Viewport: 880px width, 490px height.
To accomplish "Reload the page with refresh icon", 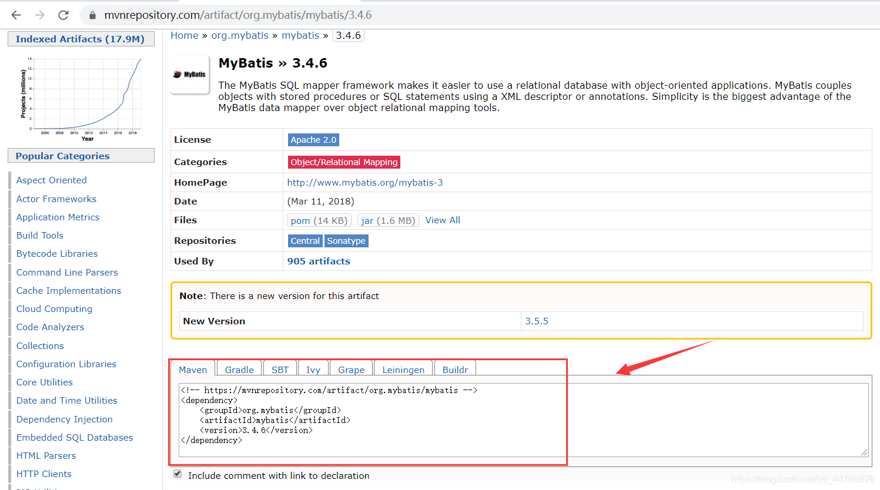I will [x=63, y=15].
